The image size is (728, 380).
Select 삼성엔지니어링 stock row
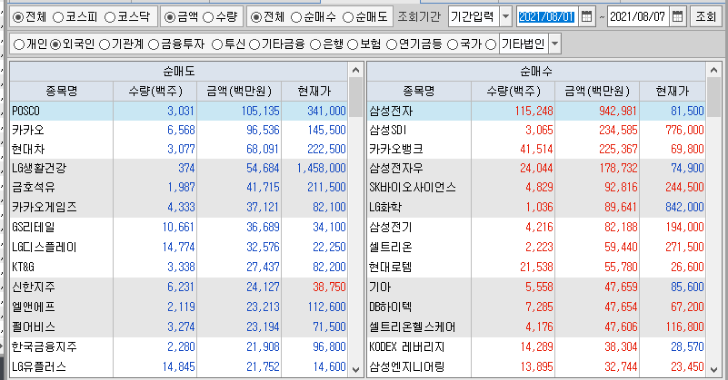coord(537,366)
